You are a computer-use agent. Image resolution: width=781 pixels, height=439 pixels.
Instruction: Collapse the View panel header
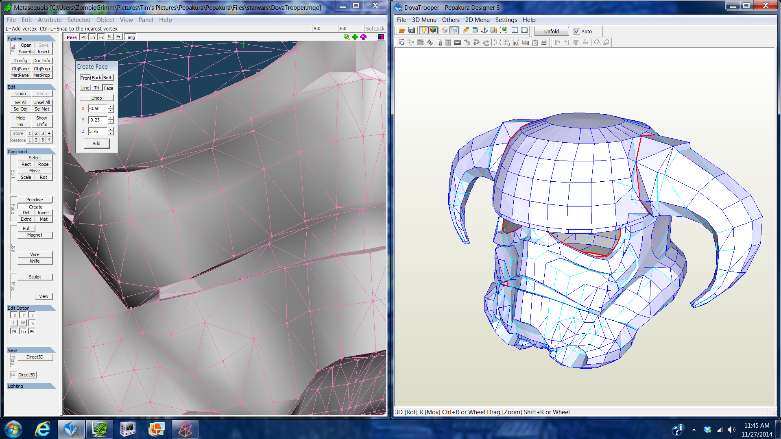point(31,350)
